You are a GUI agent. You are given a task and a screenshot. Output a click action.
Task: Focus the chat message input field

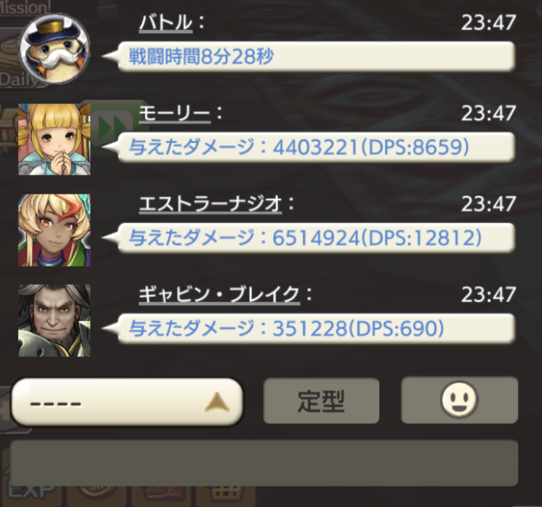[264, 463]
